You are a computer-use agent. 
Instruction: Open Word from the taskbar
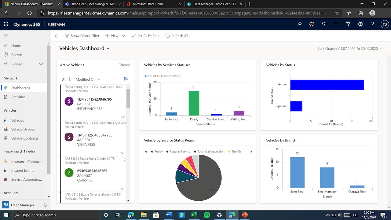[169, 215]
